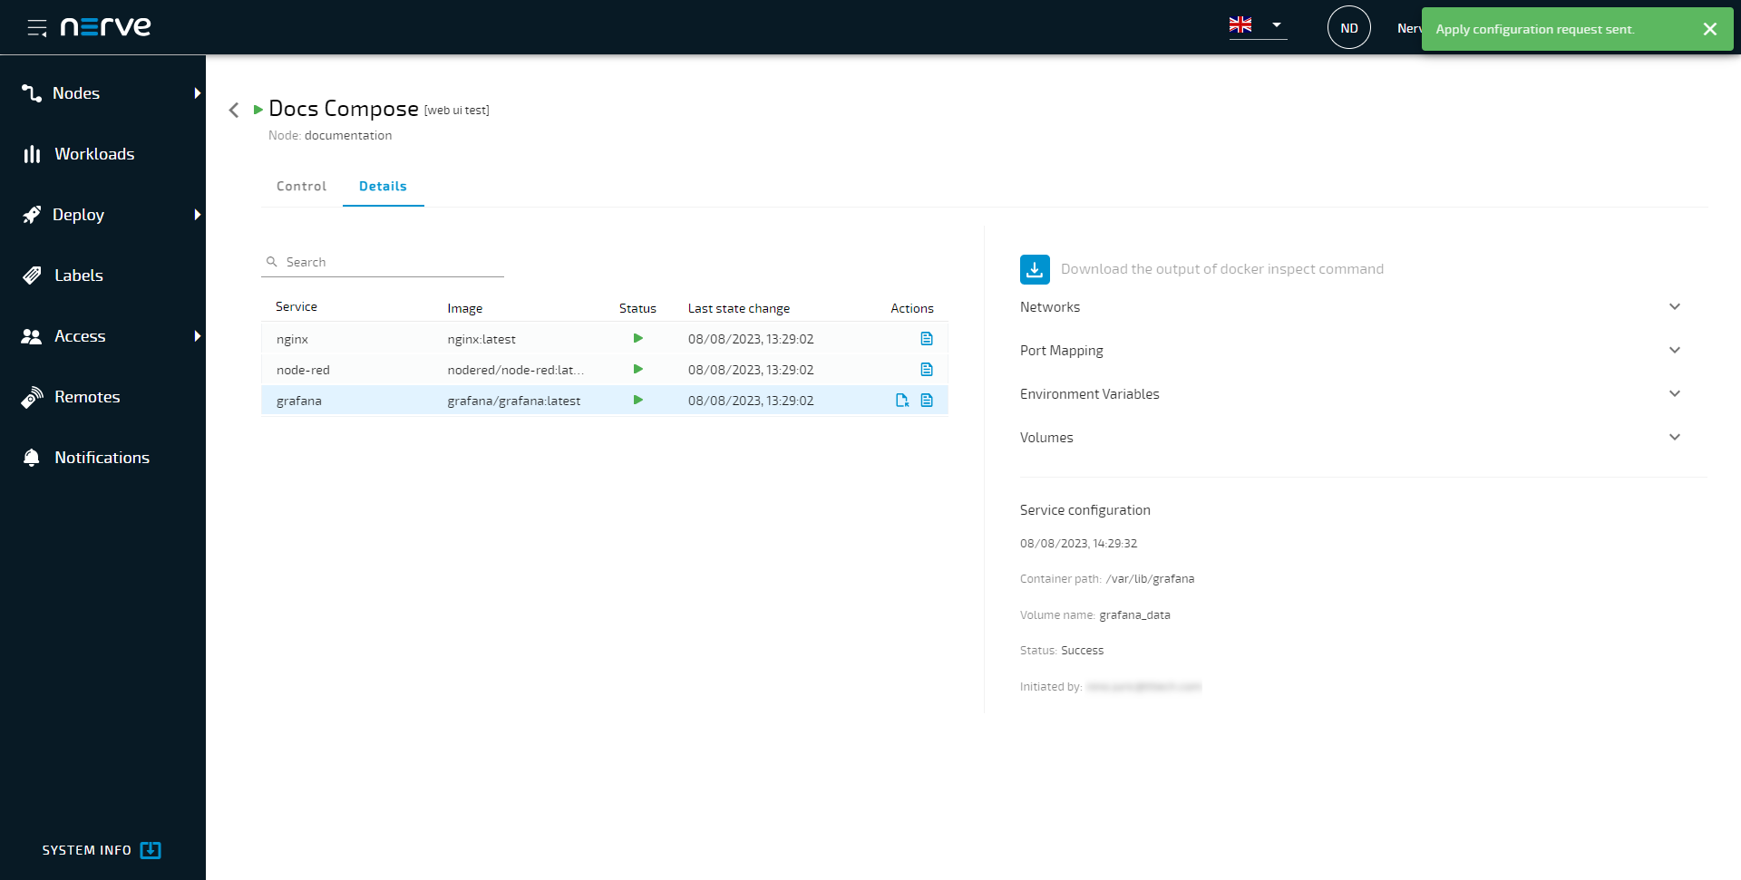Open the Remotes section
Viewport: 1741px width, 880px height.
[x=87, y=396]
